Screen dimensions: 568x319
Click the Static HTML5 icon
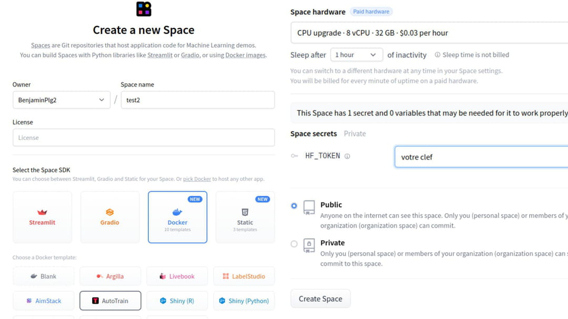click(245, 212)
